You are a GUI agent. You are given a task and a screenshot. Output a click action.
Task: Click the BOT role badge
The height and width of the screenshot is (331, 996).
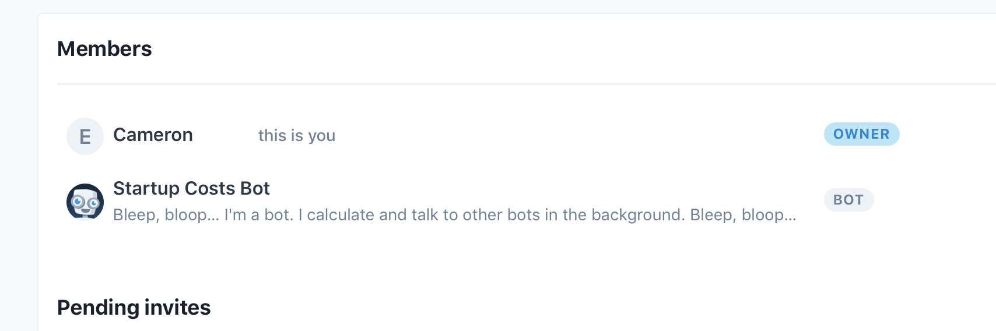coord(848,200)
